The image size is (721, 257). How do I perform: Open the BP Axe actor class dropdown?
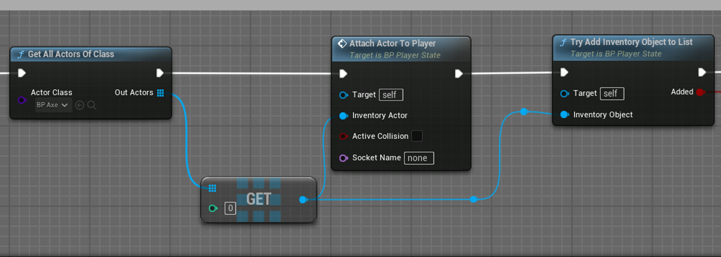click(53, 105)
